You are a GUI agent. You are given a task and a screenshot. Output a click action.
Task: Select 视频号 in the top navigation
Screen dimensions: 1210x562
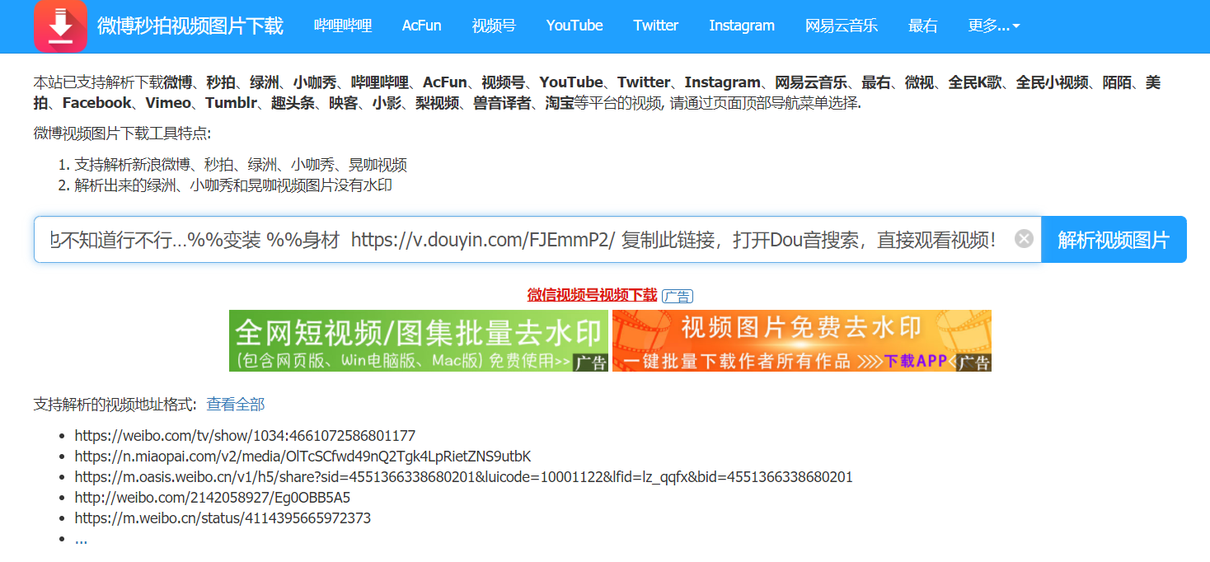[494, 26]
